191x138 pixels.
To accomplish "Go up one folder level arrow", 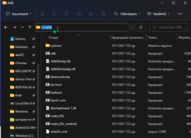I will pos(30,27).
